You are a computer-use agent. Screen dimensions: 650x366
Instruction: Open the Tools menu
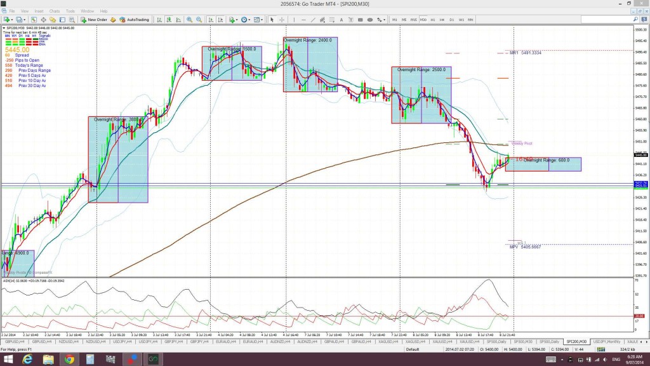[70, 11]
